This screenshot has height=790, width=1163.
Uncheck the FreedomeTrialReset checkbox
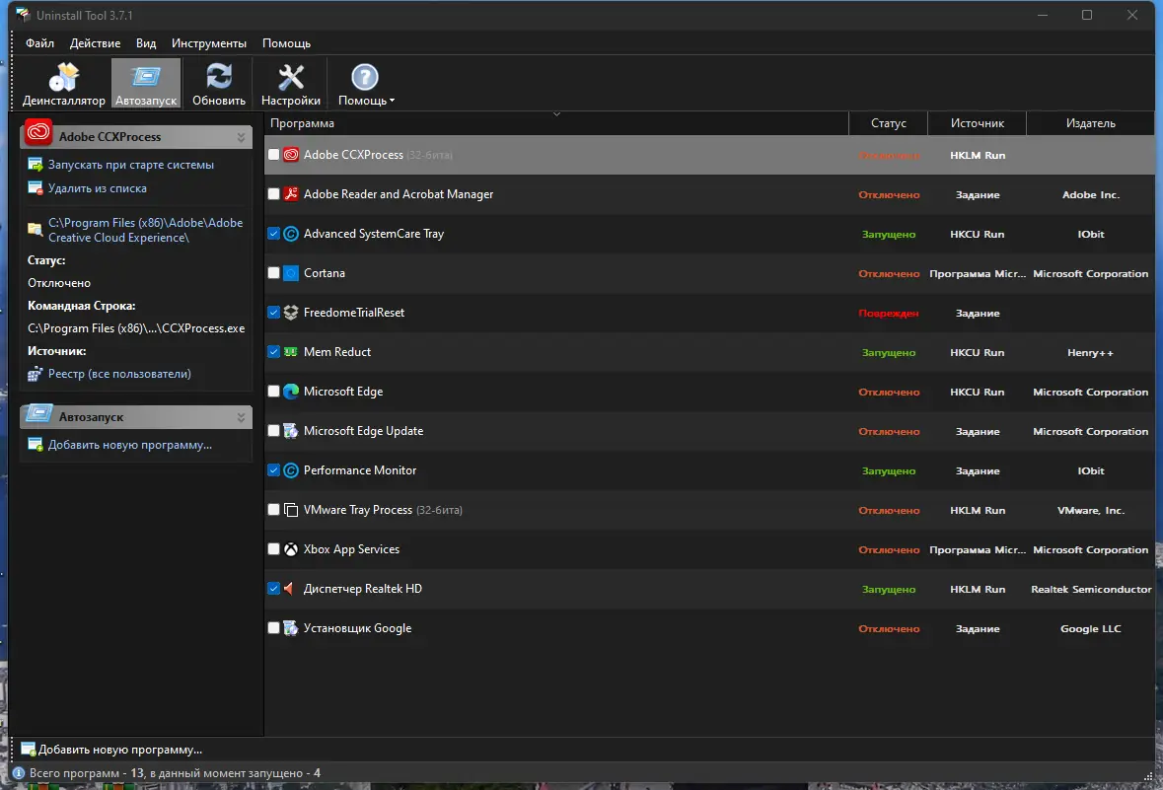(x=273, y=313)
